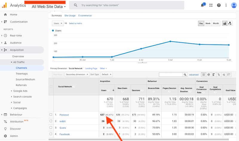Screen dimensions: 239x141
Task: Select the data table view icon
Action: click(x=203, y=75)
